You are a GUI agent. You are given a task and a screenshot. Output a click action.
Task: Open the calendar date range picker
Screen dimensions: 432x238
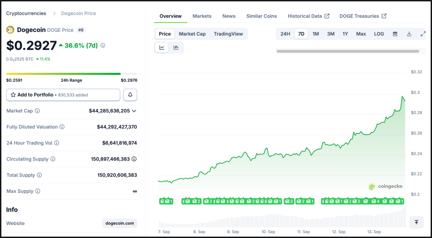coord(395,34)
